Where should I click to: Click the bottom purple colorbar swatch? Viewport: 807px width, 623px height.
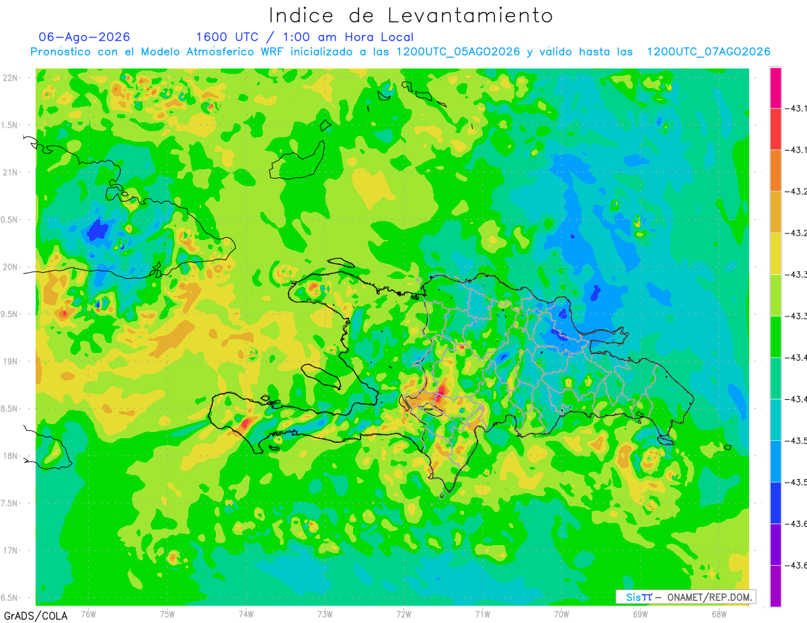click(x=775, y=586)
